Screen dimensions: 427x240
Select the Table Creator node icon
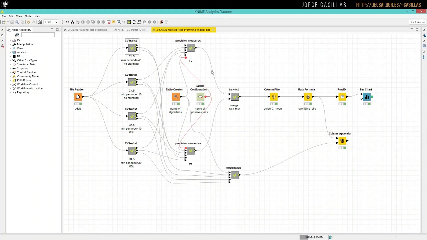pyautogui.click(x=176, y=97)
